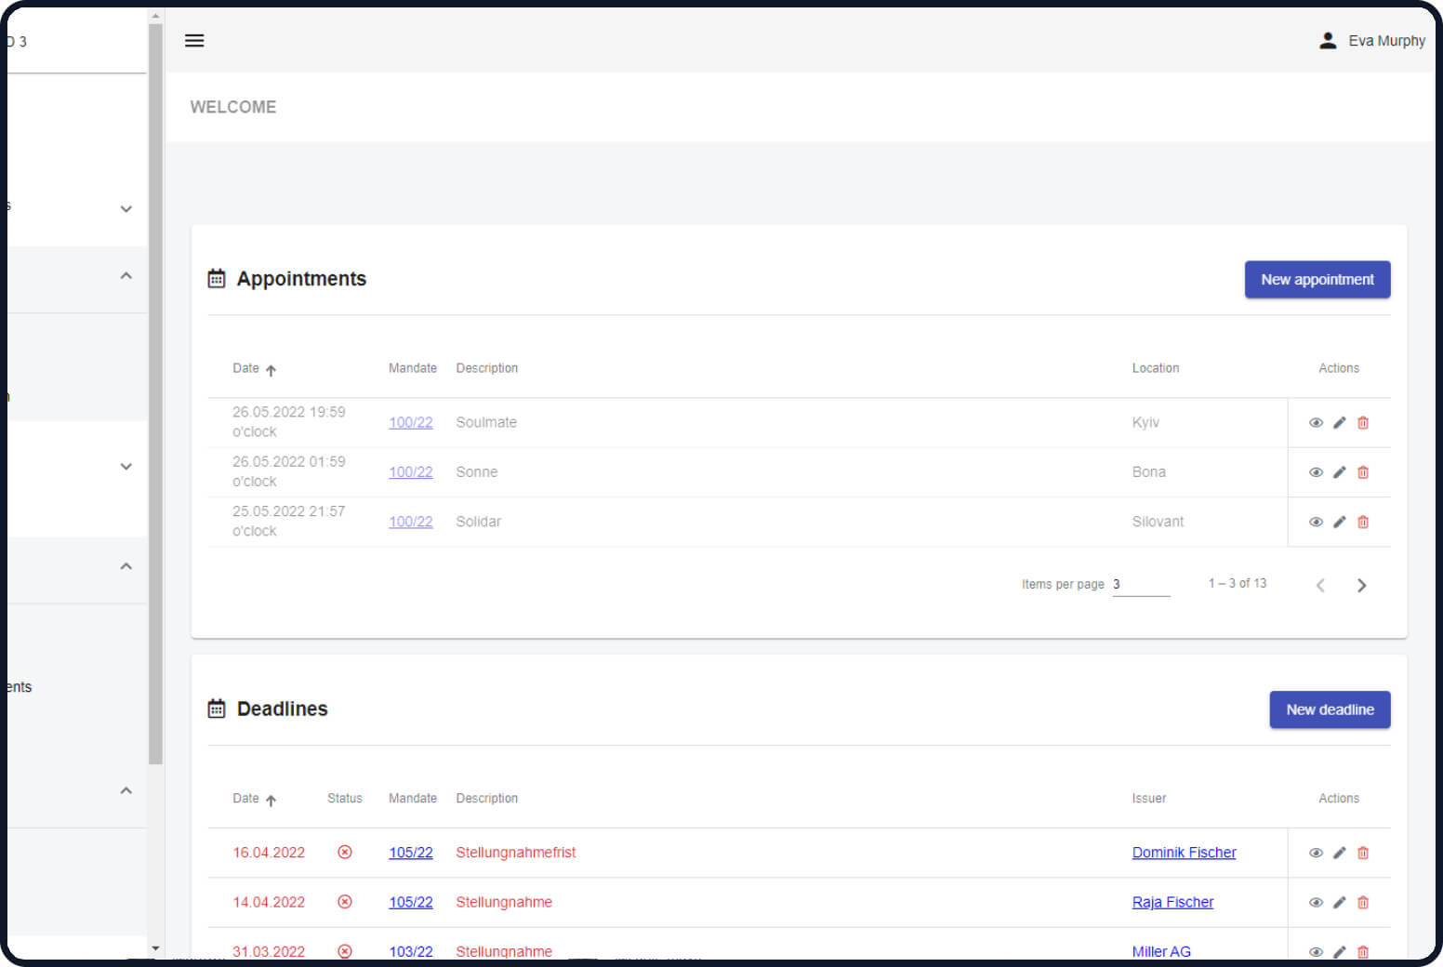View the Soulmate appointment via eye icon
This screenshot has height=967, width=1443.
[1316, 423]
